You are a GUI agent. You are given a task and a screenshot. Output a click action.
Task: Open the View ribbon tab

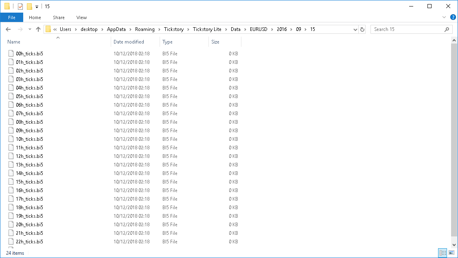click(x=81, y=17)
